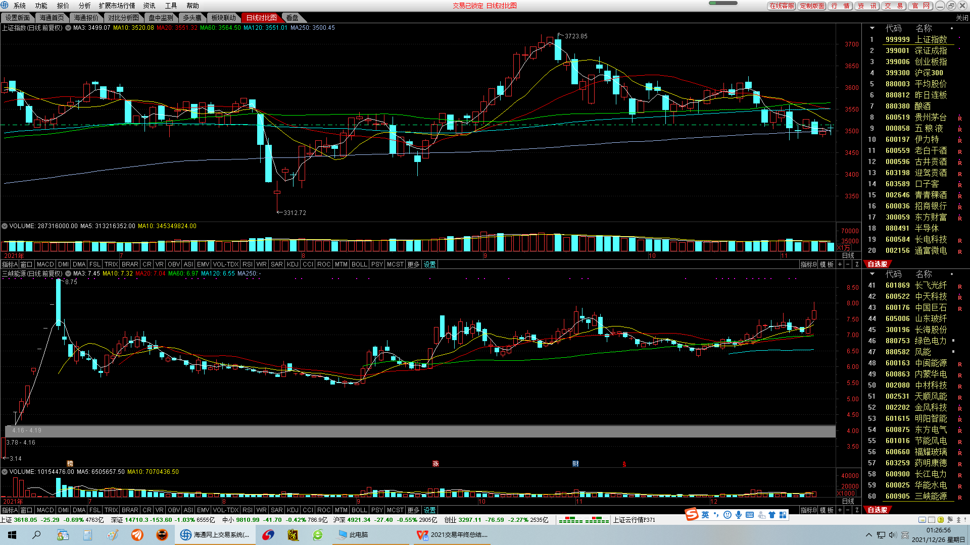Image resolution: width=970 pixels, height=545 pixels.
Task: Open the 分析 menu
Action: click(x=84, y=6)
